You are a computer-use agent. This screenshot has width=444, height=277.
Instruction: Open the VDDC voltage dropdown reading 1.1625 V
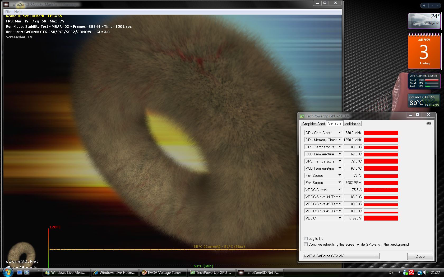340,218
